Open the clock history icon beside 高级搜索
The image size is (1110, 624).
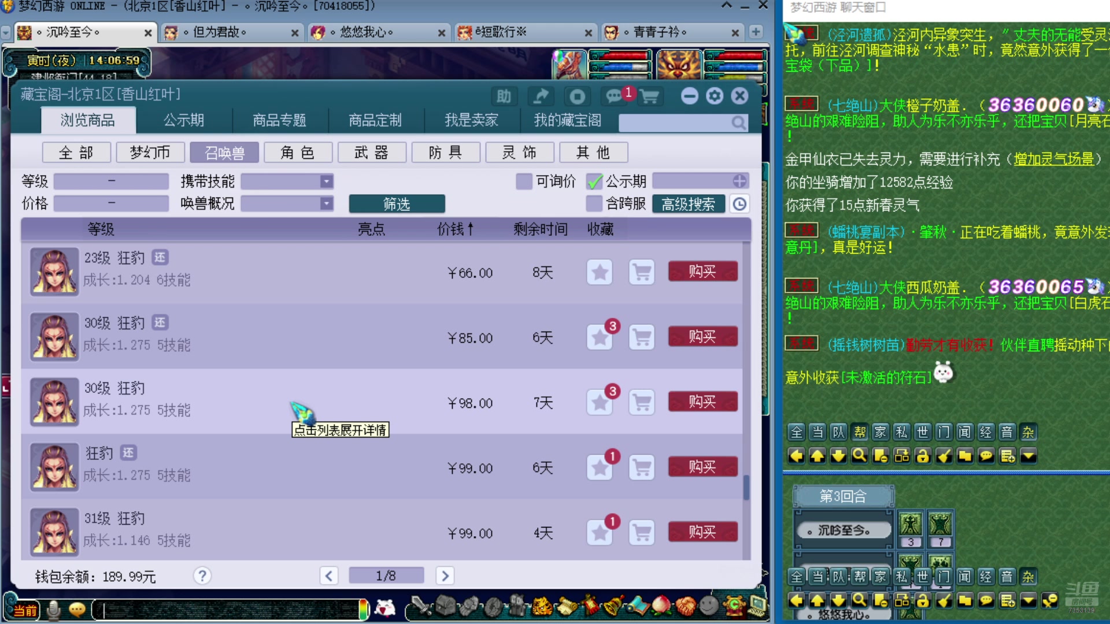pyautogui.click(x=740, y=204)
